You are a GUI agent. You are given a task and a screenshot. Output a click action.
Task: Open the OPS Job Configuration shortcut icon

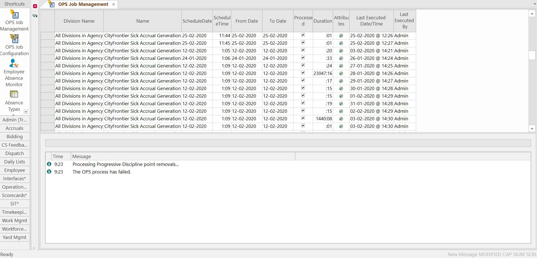click(14, 39)
